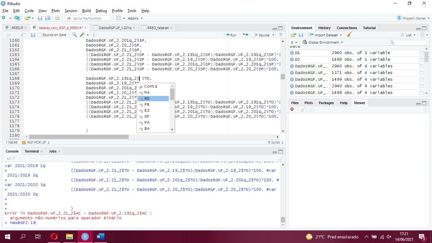Click the Go to file/function search field
432x243 pixels.
pos(87,18)
